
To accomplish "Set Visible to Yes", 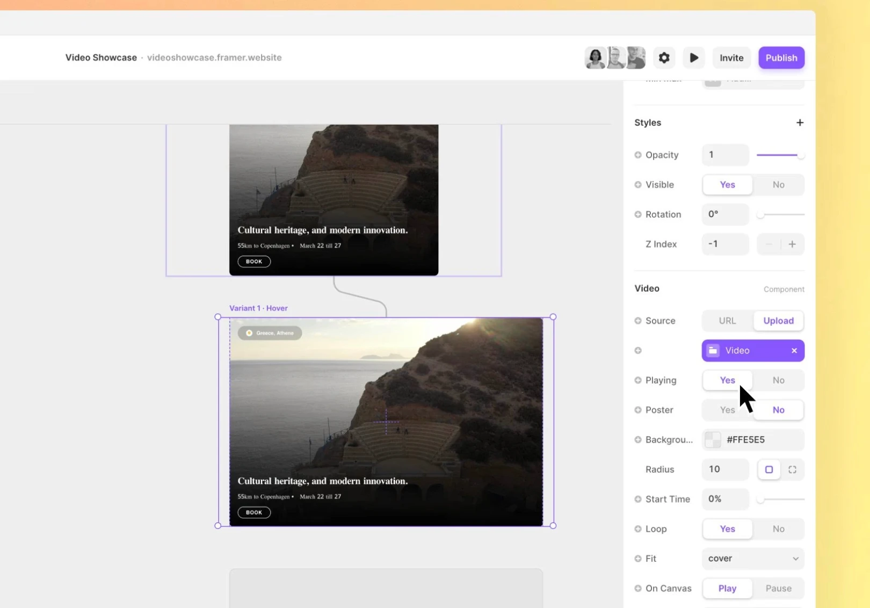I will click(728, 185).
